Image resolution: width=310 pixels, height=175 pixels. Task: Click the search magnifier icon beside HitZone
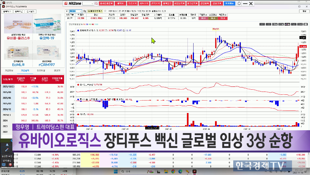(x=96, y=3)
